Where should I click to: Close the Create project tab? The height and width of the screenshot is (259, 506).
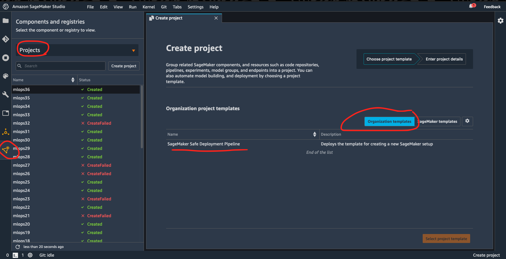coord(216,18)
